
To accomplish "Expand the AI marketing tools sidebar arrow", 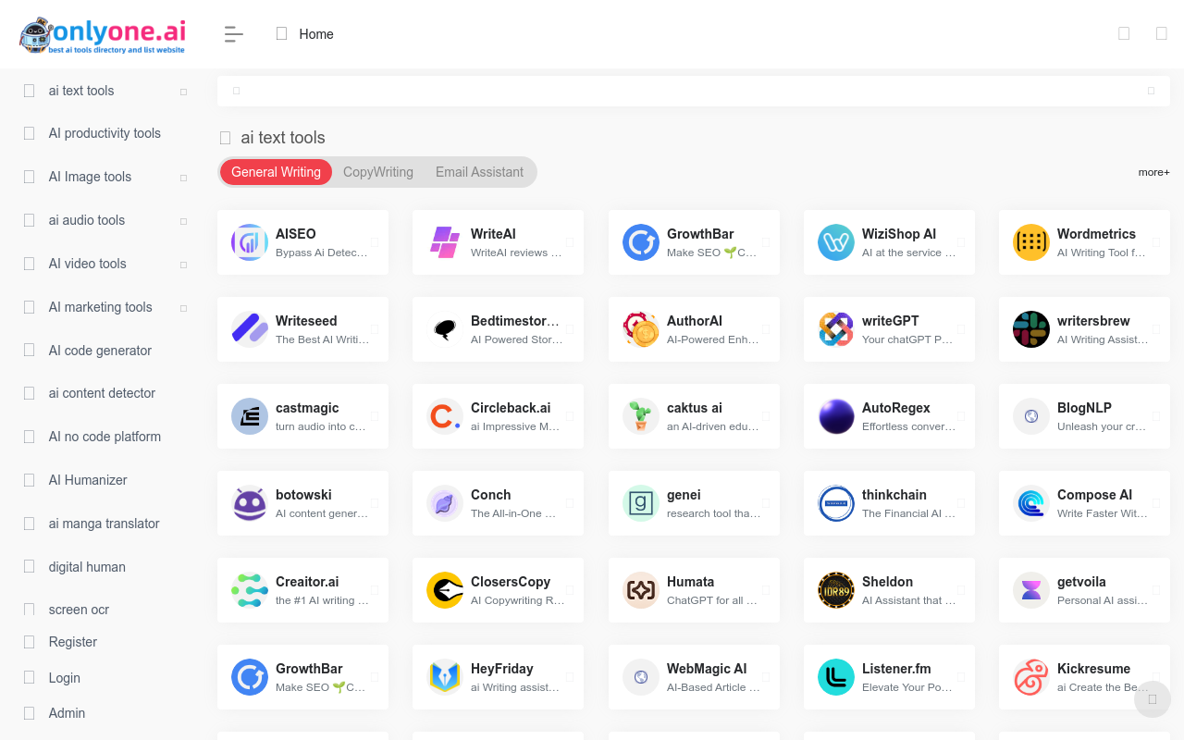I will pos(183,308).
